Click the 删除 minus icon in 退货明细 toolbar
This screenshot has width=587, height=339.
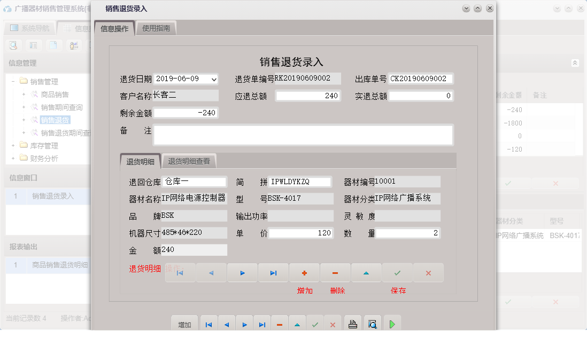[335, 272]
